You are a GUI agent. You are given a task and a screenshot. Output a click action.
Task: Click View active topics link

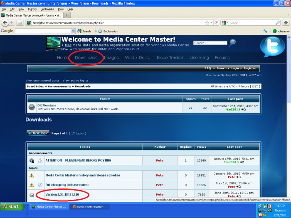75,81
